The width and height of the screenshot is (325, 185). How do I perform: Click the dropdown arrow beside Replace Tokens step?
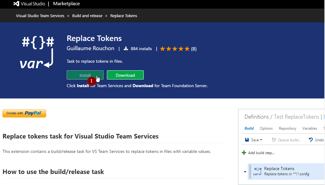[245, 172]
